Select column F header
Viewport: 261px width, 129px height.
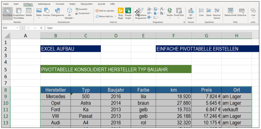(174, 35)
